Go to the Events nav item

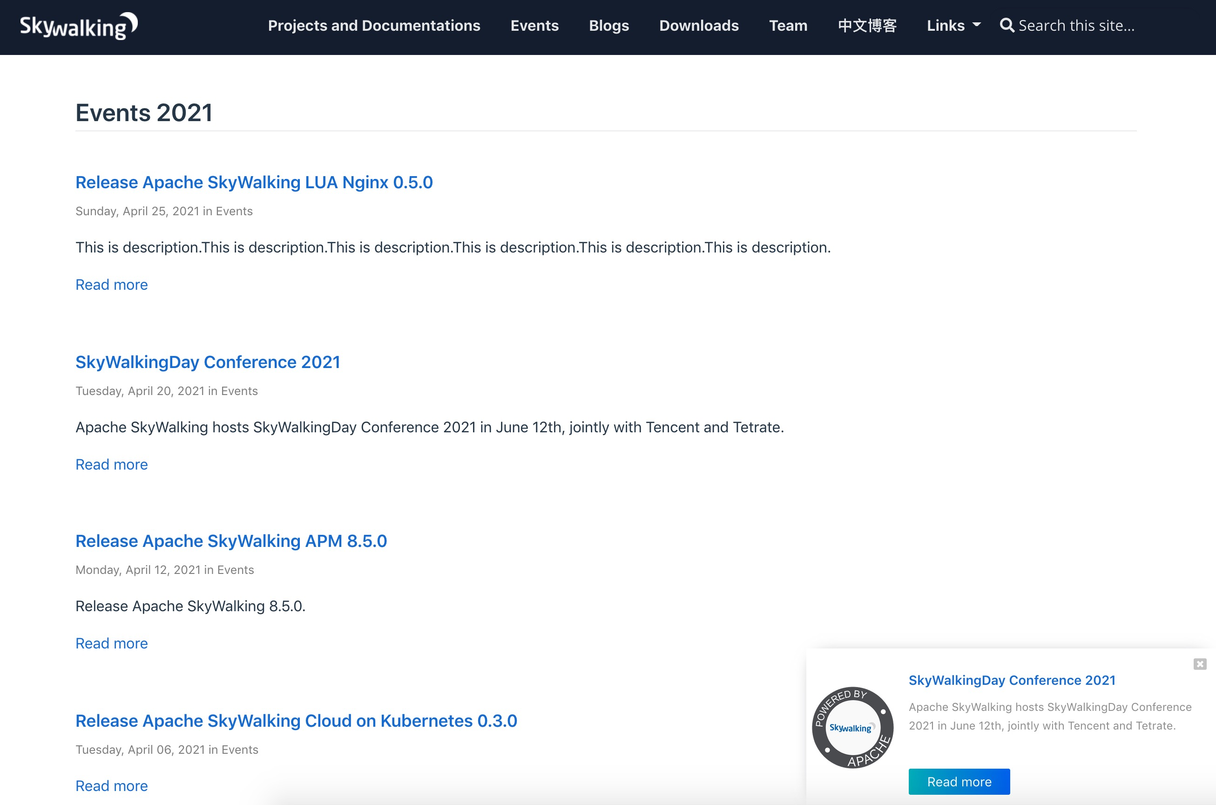(534, 26)
